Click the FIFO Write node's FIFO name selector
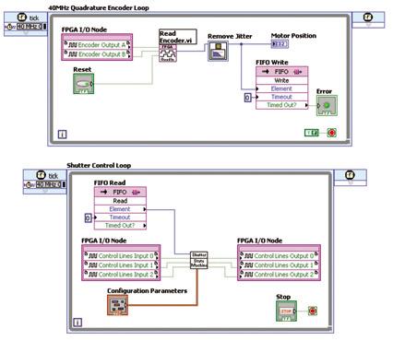This screenshot has height=341, width=393. [281, 72]
